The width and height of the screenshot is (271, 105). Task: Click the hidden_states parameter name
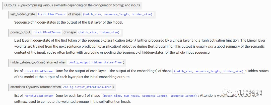pos(20,62)
